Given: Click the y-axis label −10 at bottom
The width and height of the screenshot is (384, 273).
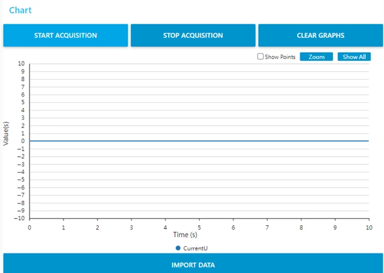Looking at the screenshot, I should [20, 218].
